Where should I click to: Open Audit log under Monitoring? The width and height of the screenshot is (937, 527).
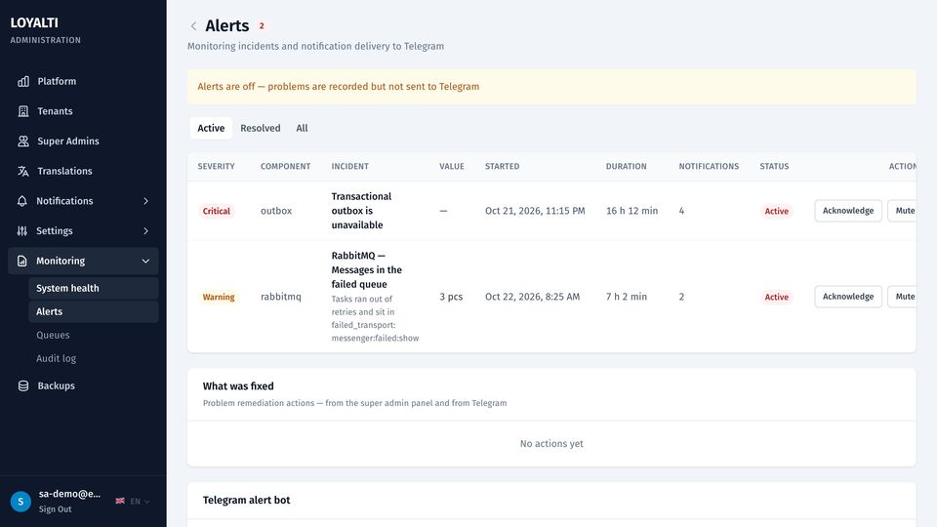pyautogui.click(x=94, y=358)
